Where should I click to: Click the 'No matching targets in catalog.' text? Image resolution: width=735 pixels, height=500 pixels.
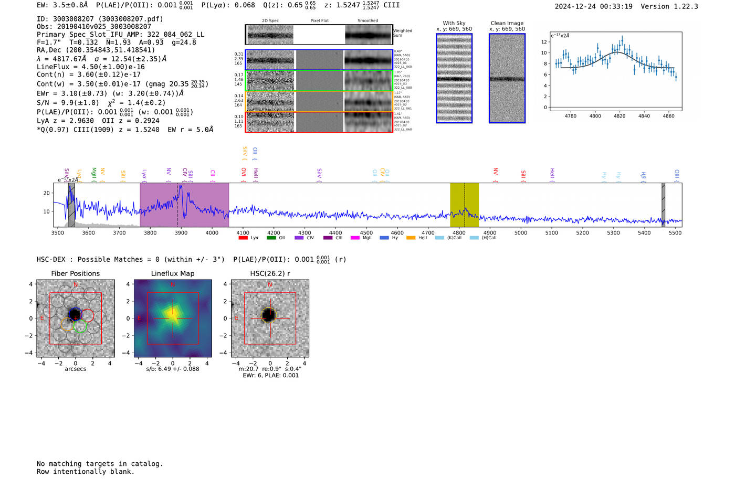click(x=100, y=464)
